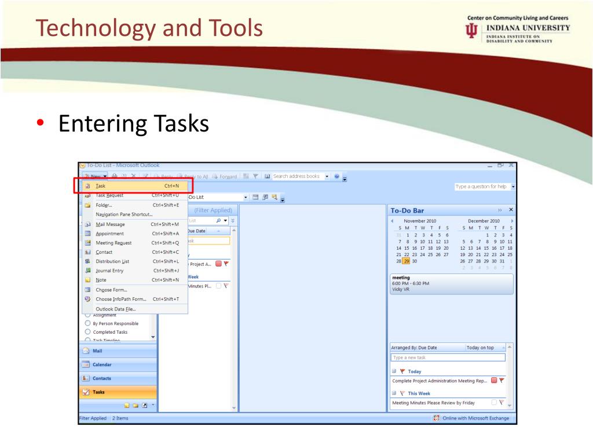Go to previous month in date navigator
593x445 pixels.
(393, 221)
